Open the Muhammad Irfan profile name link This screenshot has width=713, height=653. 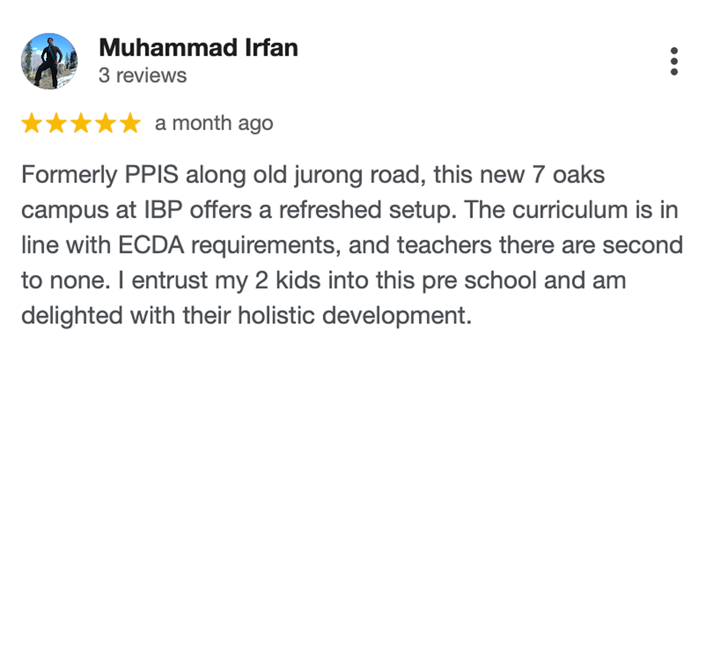point(198,48)
